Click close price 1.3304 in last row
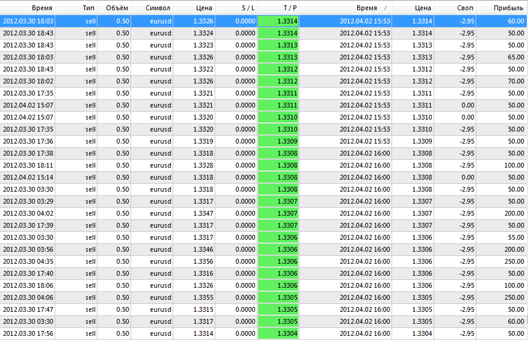Image resolution: width=528 pixels, height=340 pixels. (x=422, y=333)
